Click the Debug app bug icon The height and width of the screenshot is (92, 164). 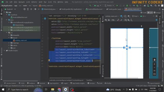coord(127,6)
